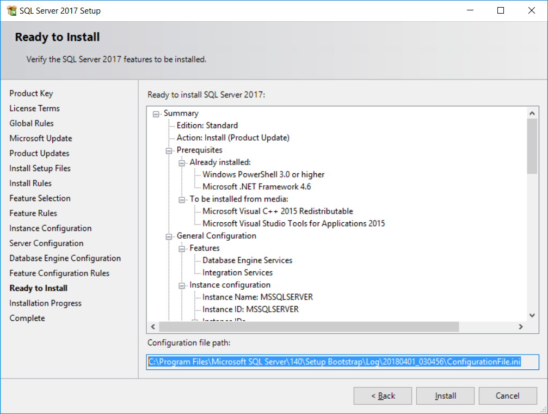Collapse the Prerequisites tree node
This screenshot has height=414, width=548.
point(169,150)
